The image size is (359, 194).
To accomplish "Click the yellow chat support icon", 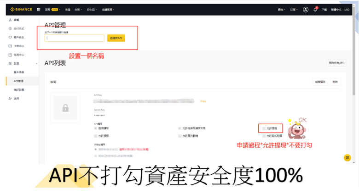I will coord(347,158).
